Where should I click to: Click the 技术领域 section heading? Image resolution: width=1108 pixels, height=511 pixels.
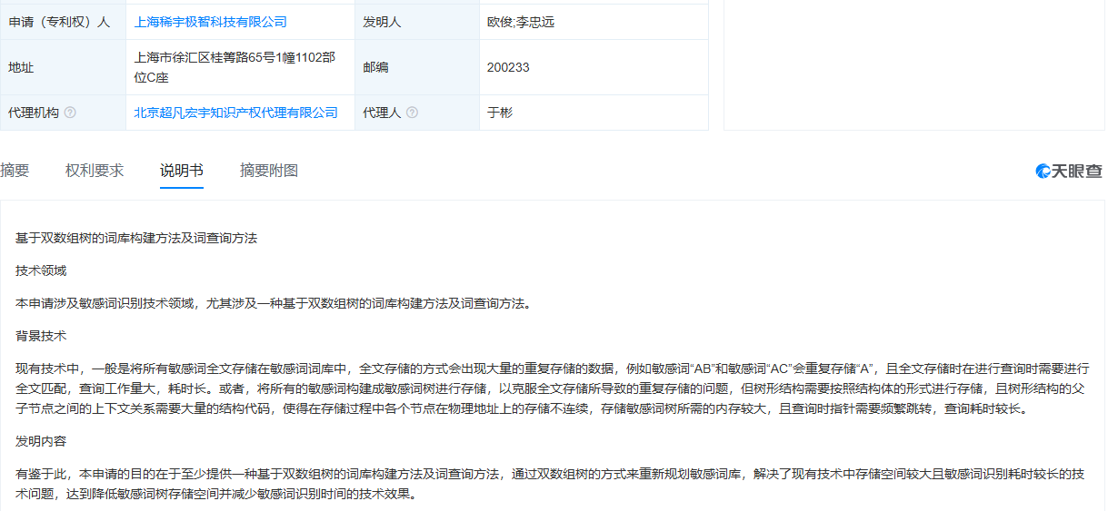click(x=41, y=270)
